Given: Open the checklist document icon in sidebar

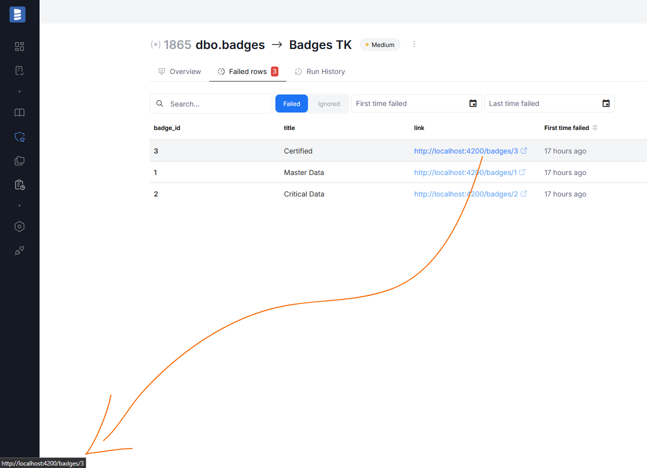Looking at the screenshot, I should click(20, 70).
